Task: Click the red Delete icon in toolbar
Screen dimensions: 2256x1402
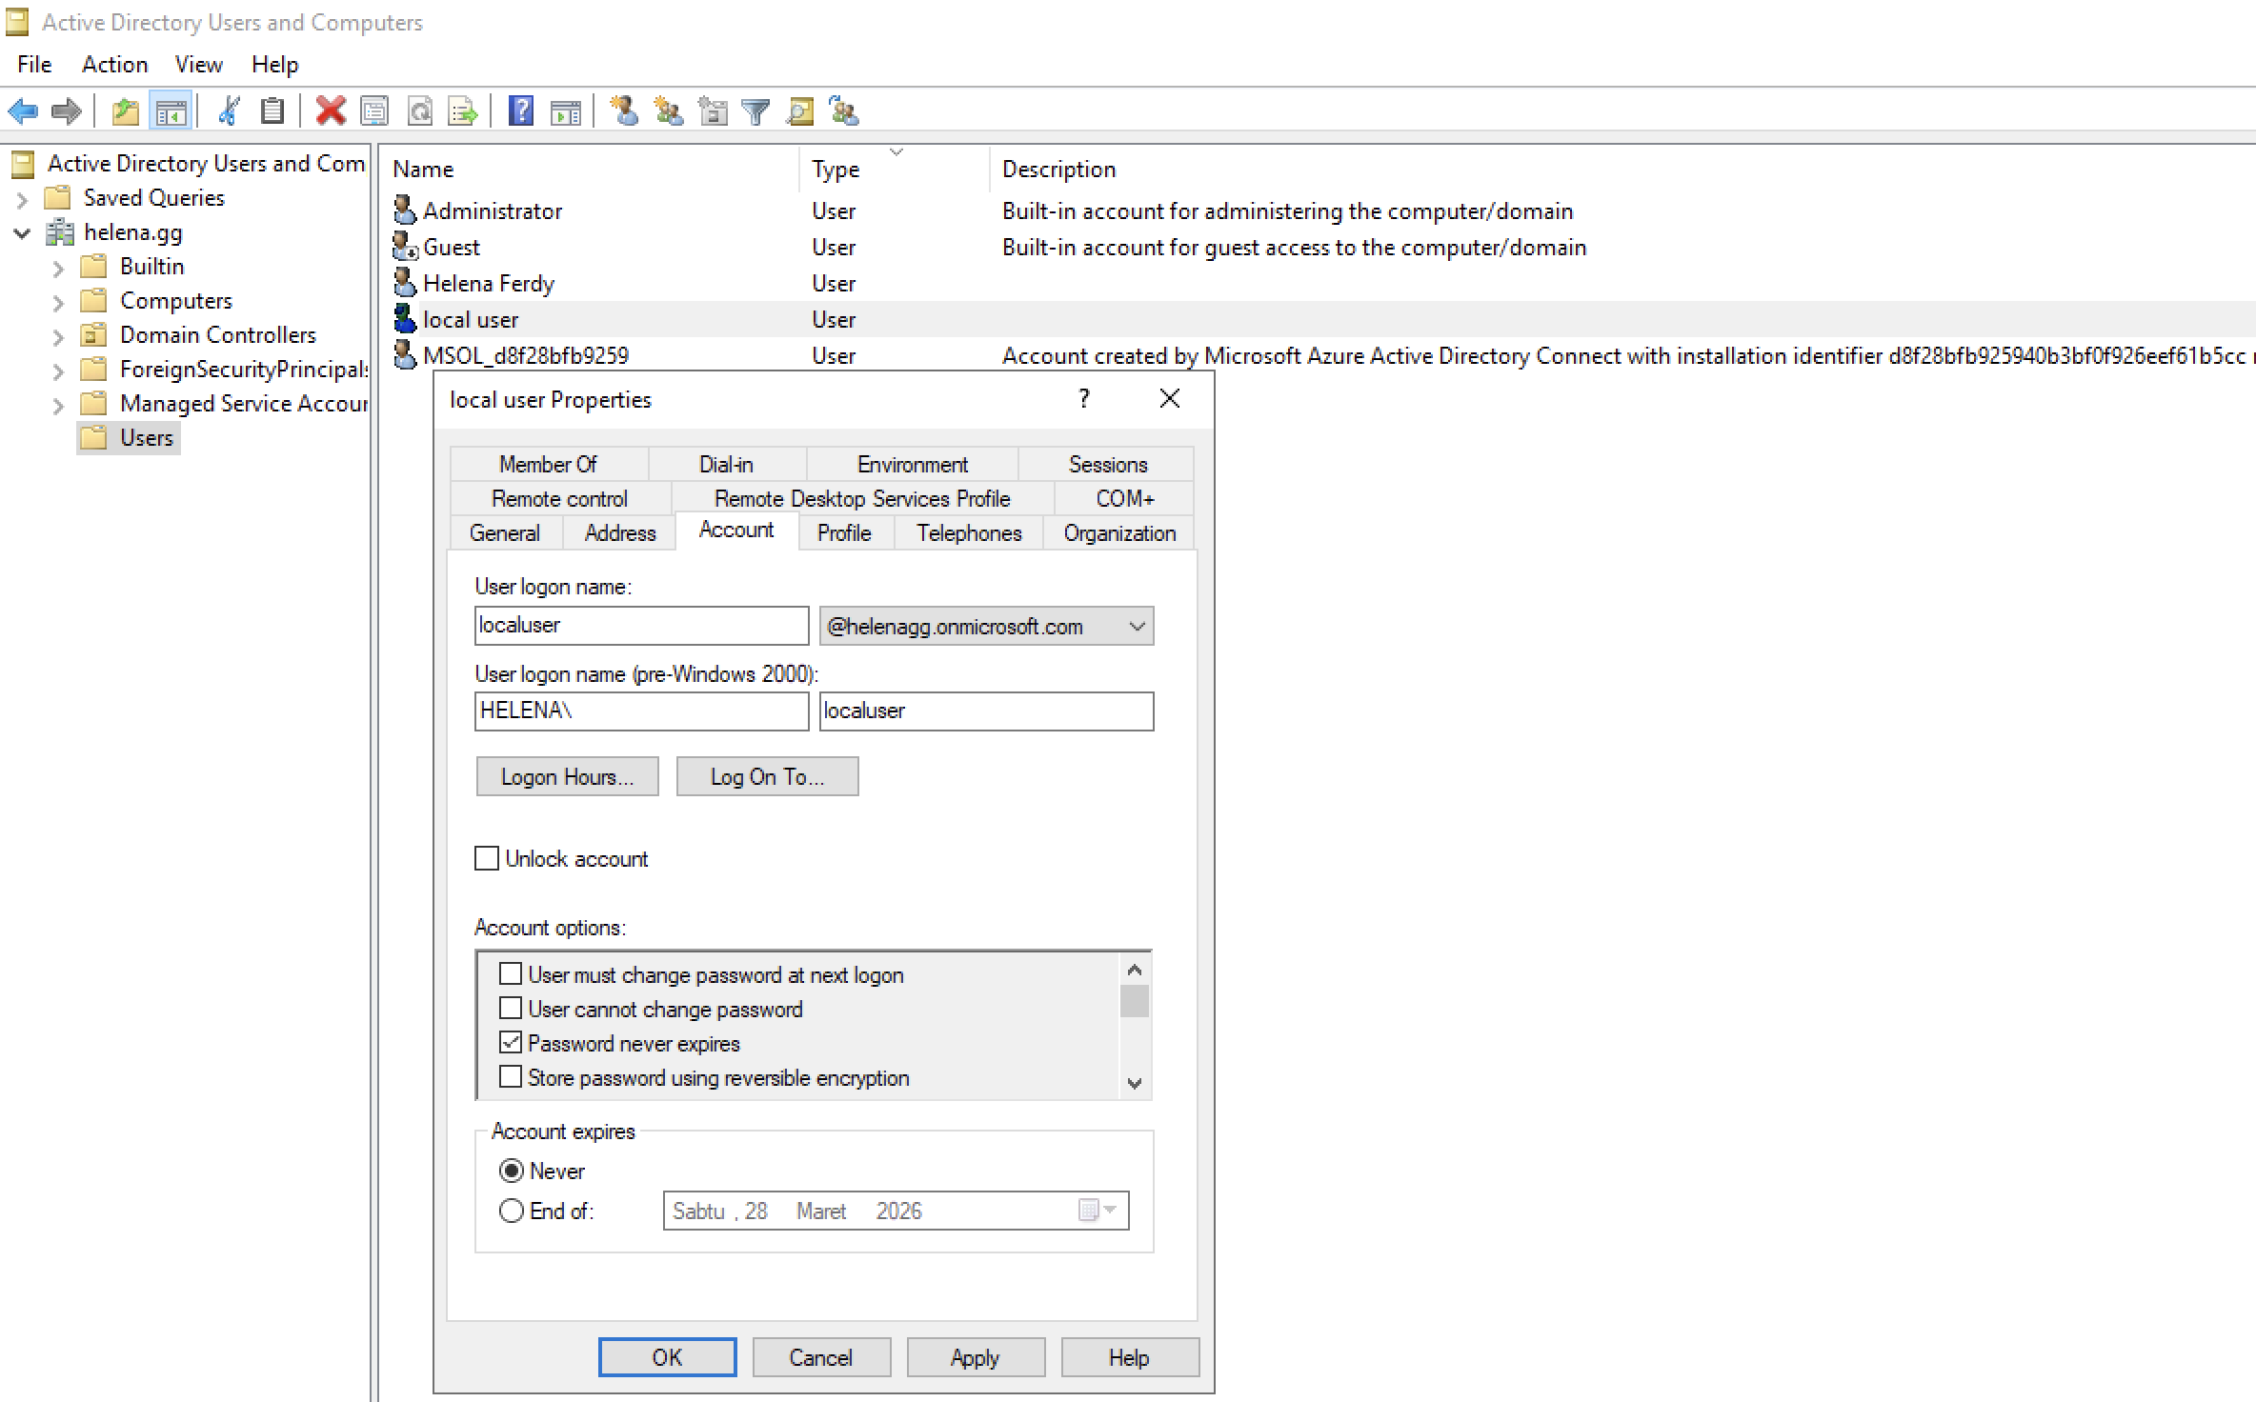Action: pyautogui.click(x=330, y=111)
